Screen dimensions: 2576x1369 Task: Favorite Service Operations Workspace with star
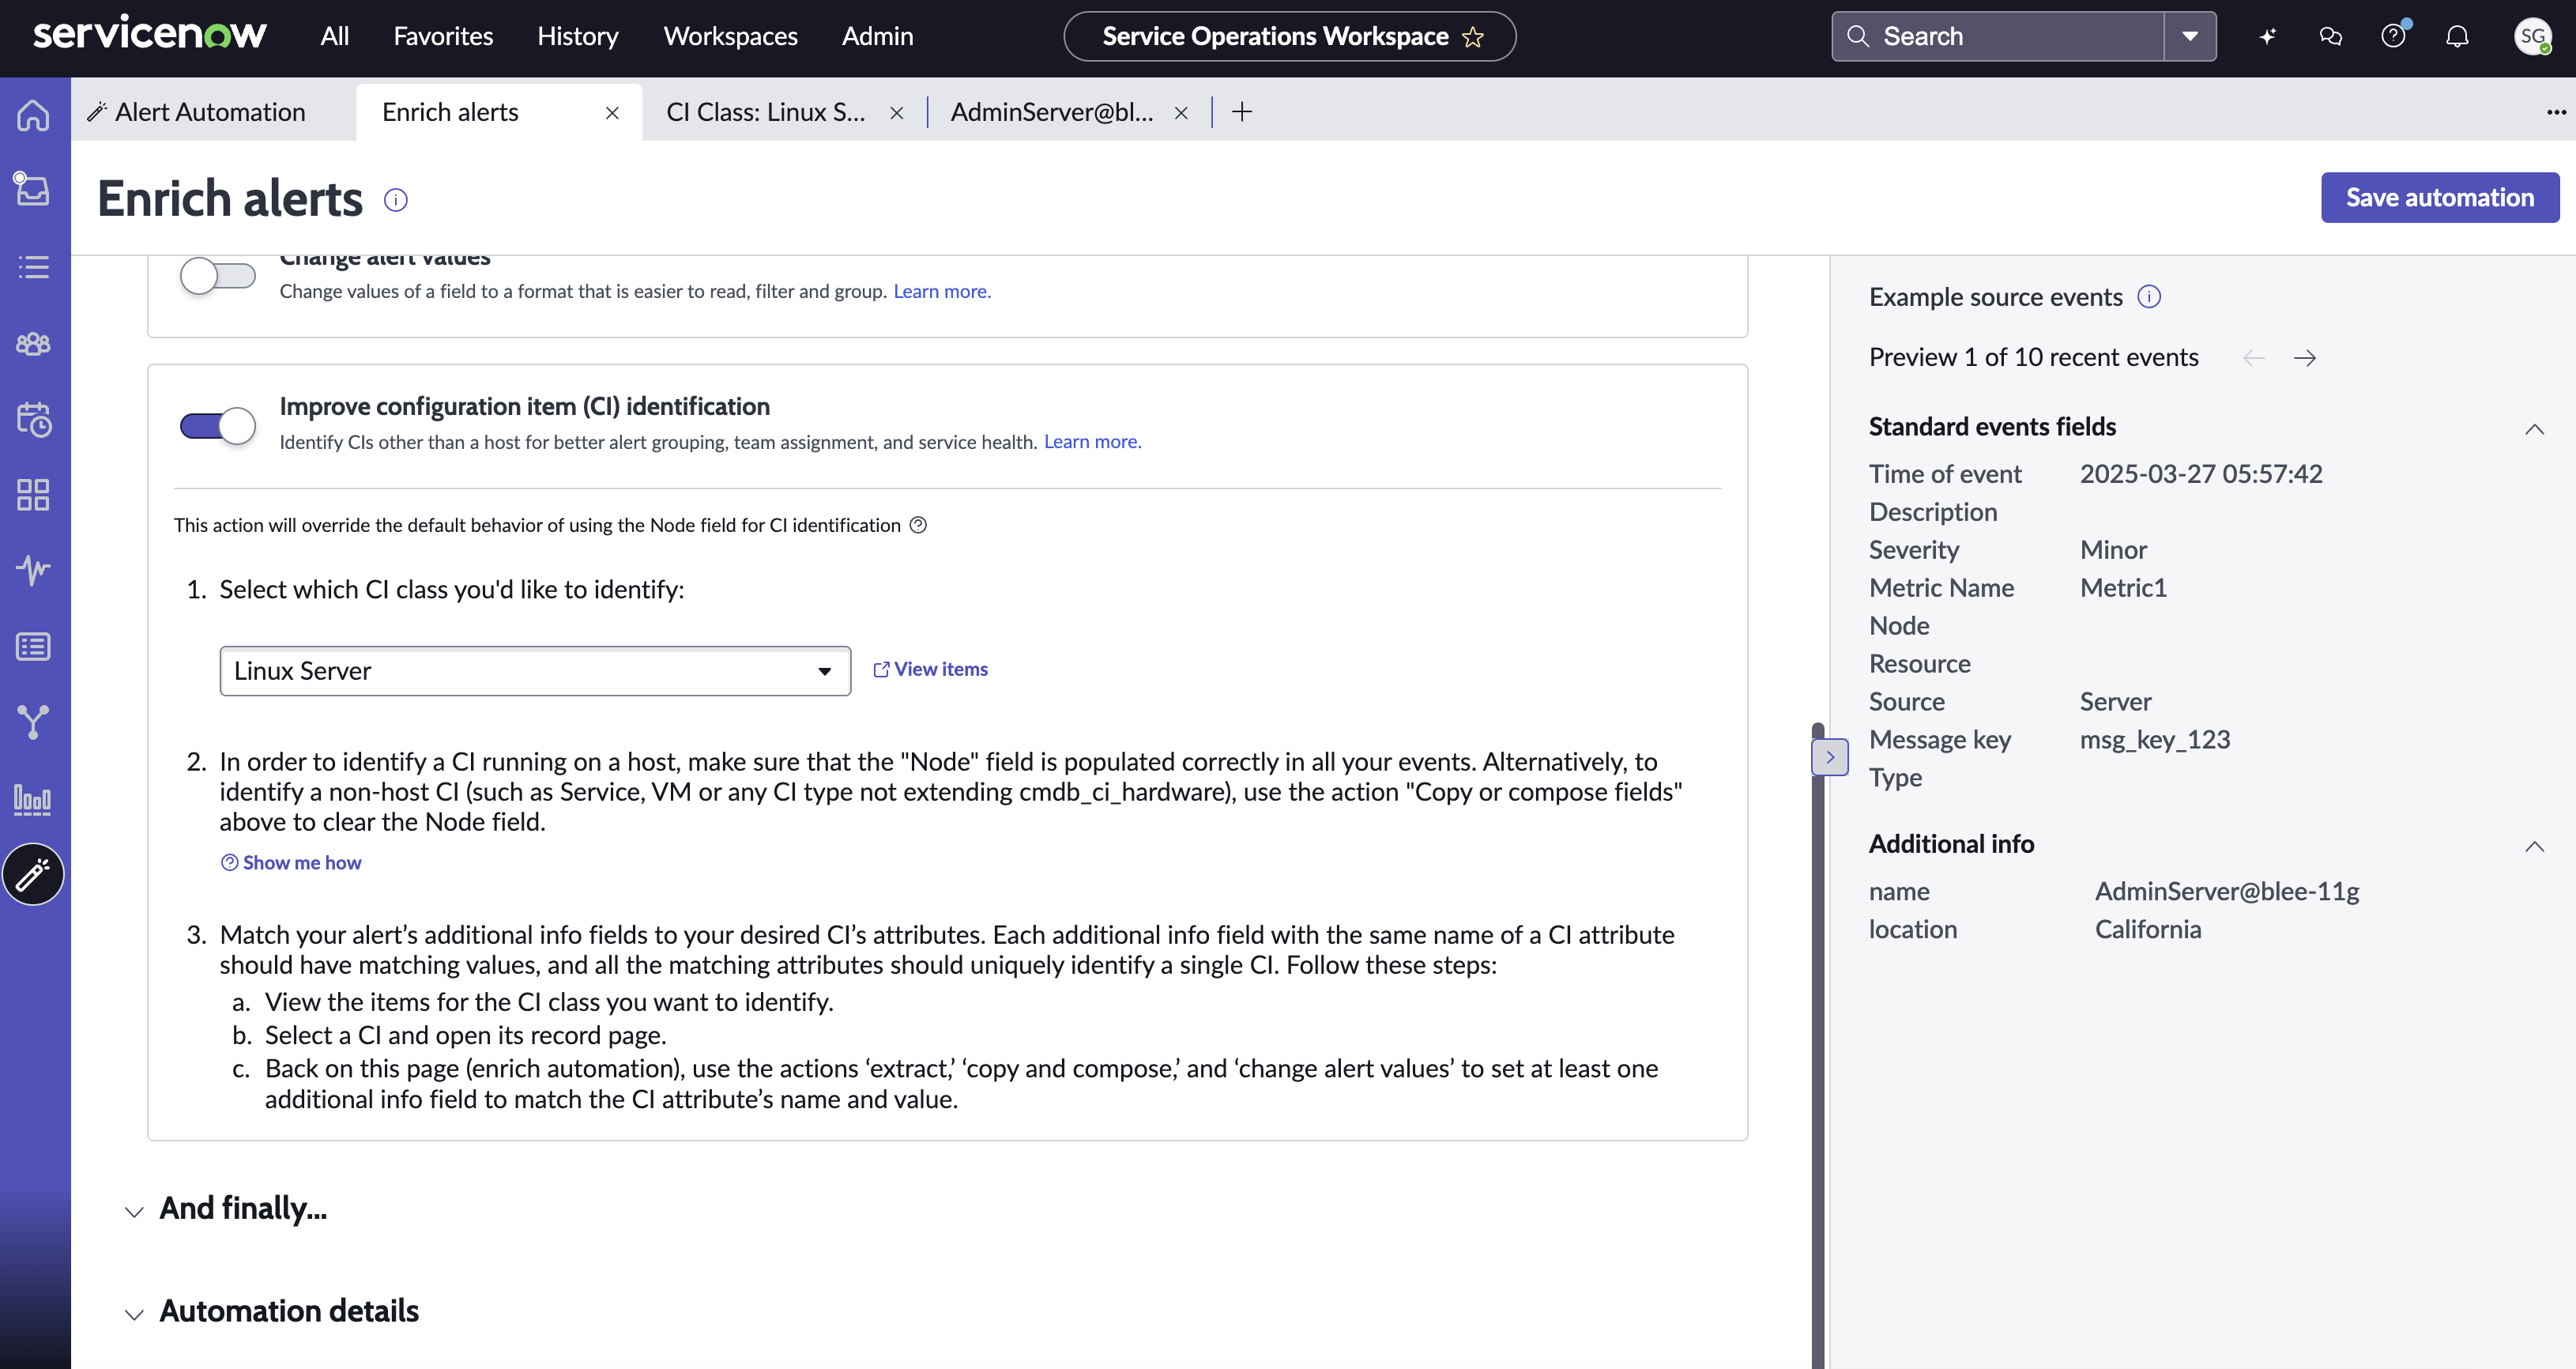coord(1472,37)
